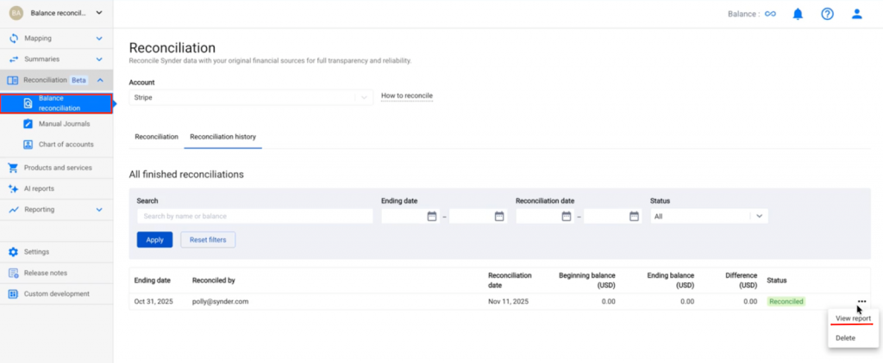Viewport: 883px width, 363px height.
Task: Click the How to reconcile link
Action: click(407, 95)
